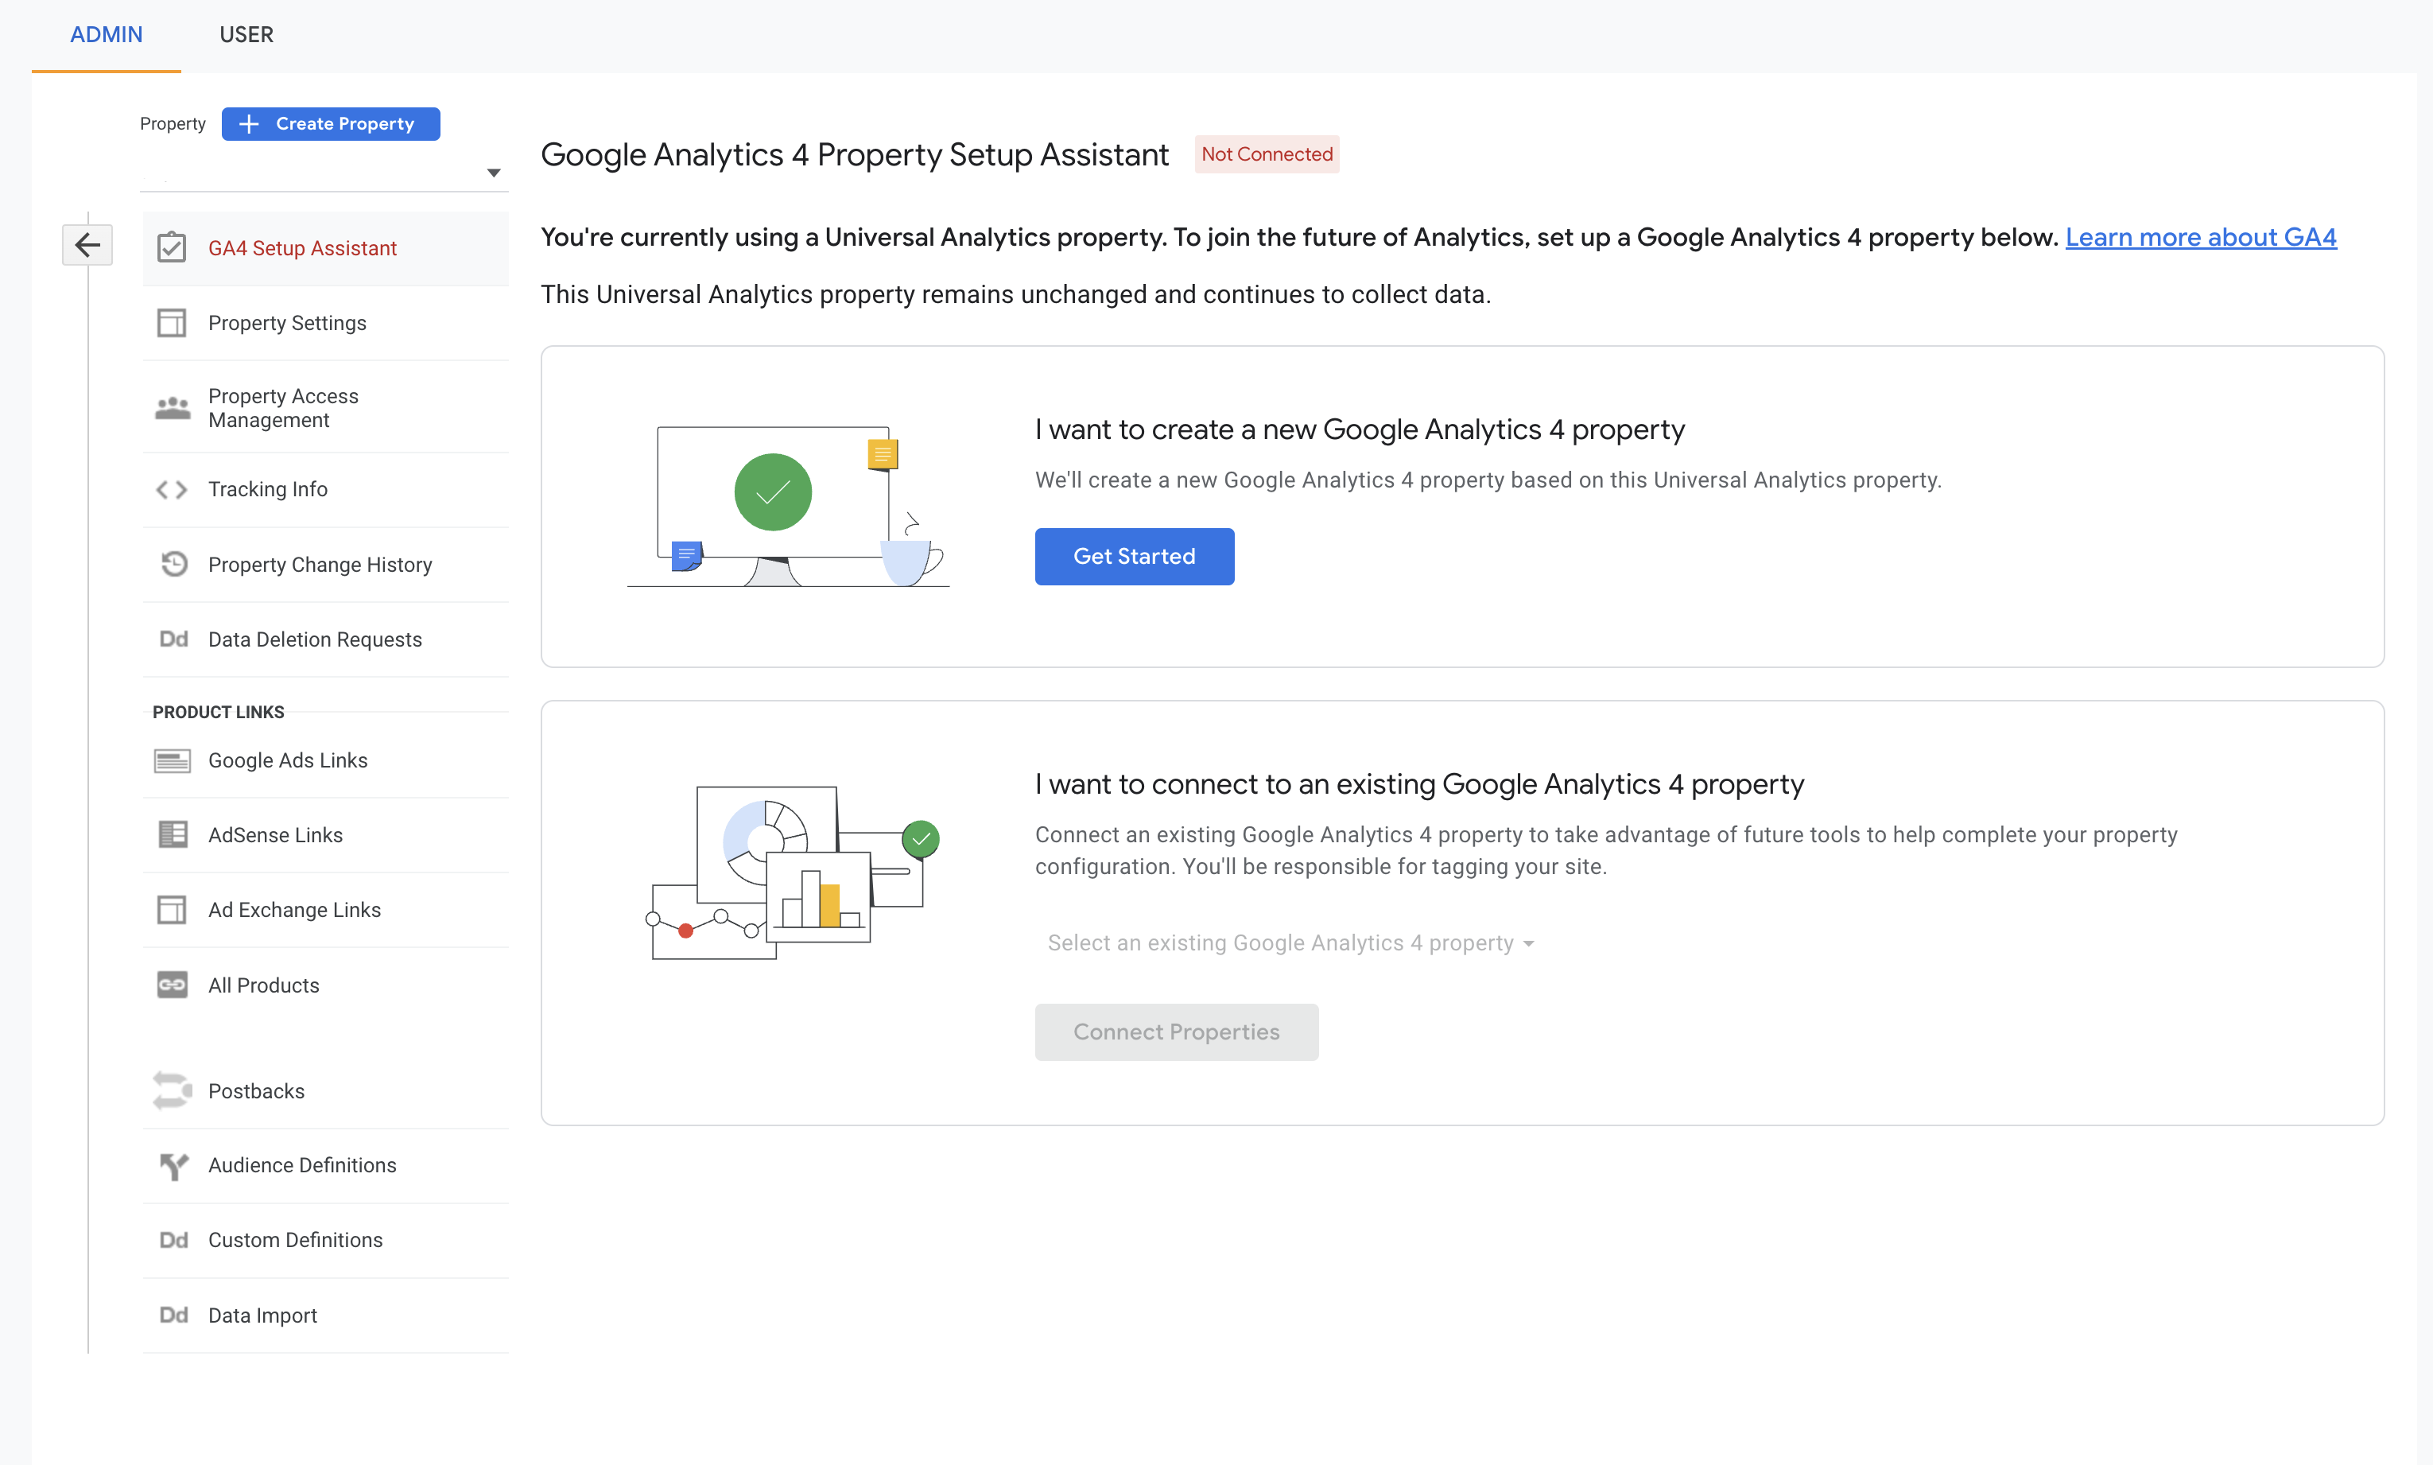Click the Create Property button
Viewport: 2433px width, 1465px height.
point(331,124)
